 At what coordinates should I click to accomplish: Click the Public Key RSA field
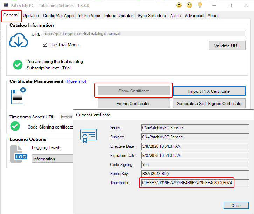(195, 173)
